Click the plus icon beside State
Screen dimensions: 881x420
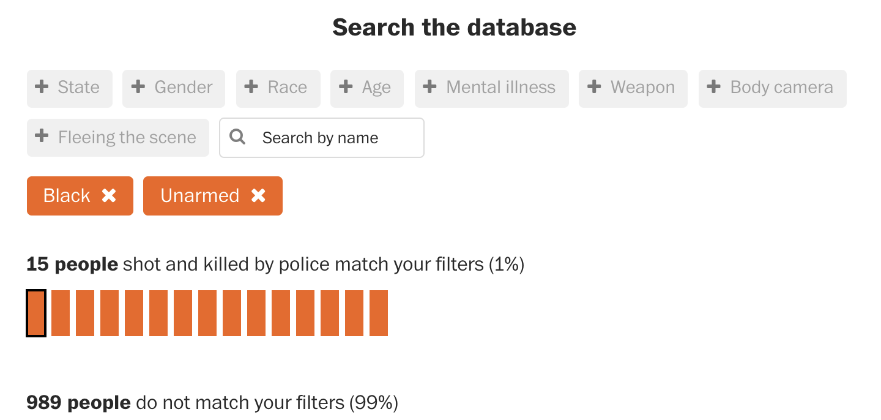pos(42,87)
